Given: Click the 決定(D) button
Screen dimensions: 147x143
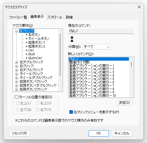Looking at the screenshot, I should tap(124, 103).
